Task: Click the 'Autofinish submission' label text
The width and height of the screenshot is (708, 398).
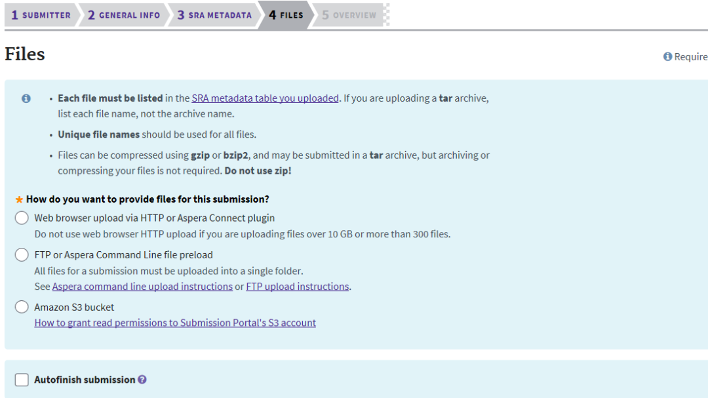Action: 85,380
